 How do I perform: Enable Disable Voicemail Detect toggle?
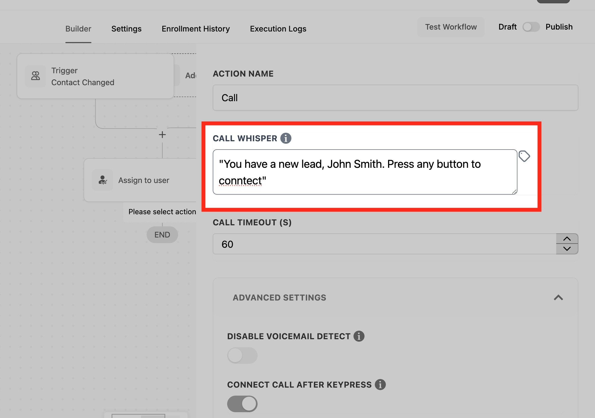pyautogui.click(x=242, y=356)
